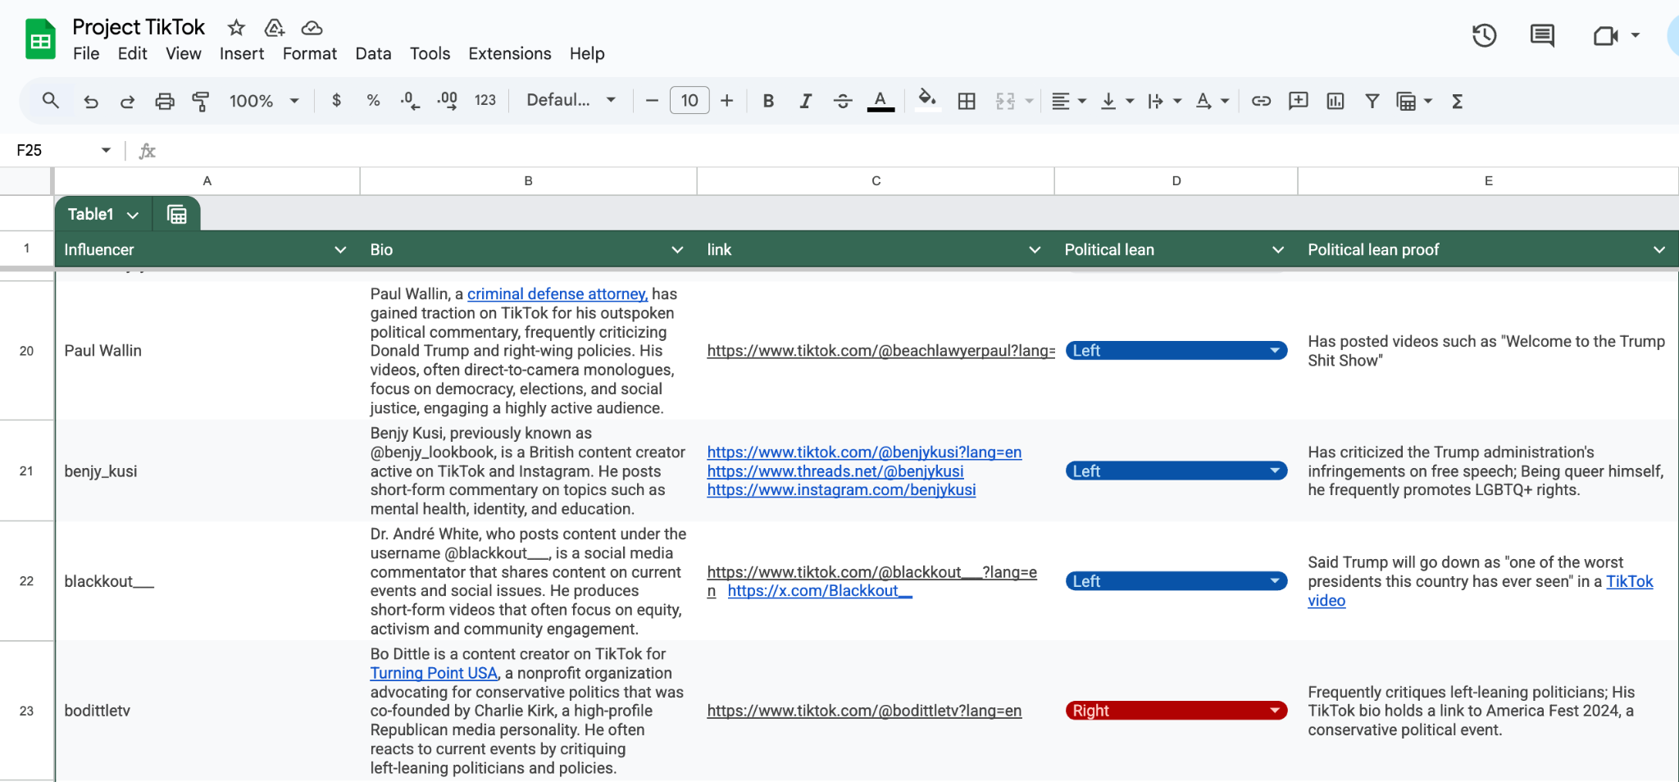The height and width of the screenshot is (782, 1679).
Task: Click the font size input field
Action: click(689, 101)
